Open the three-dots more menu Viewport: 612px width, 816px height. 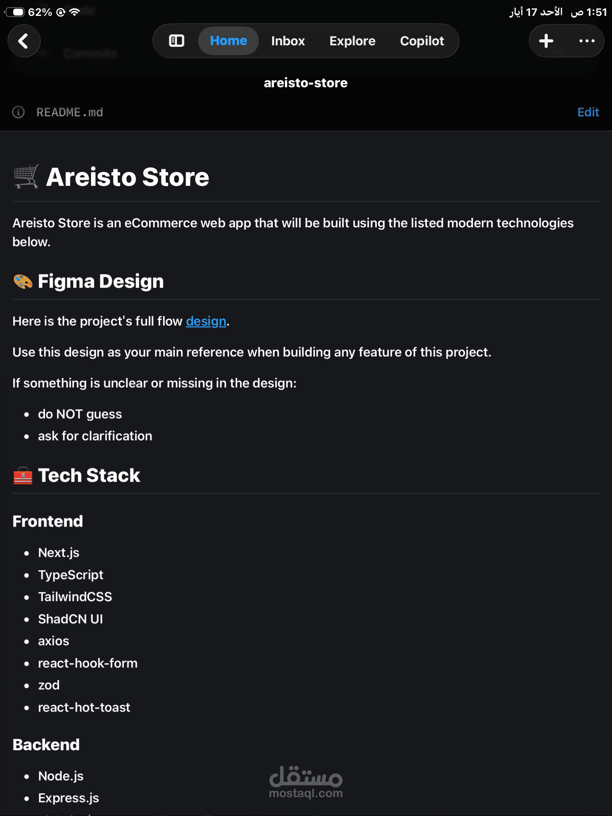pyautogui.click(x=587, y=41)
